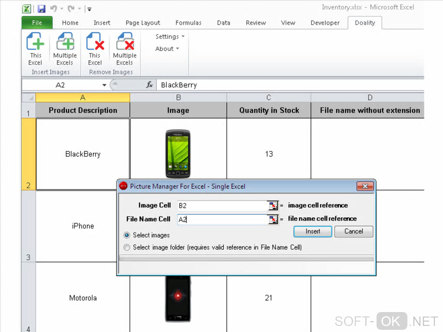This screenshot has width=443, height=332.
Task: Switch to the Insert ribbon tab
Action: [102, 23]
